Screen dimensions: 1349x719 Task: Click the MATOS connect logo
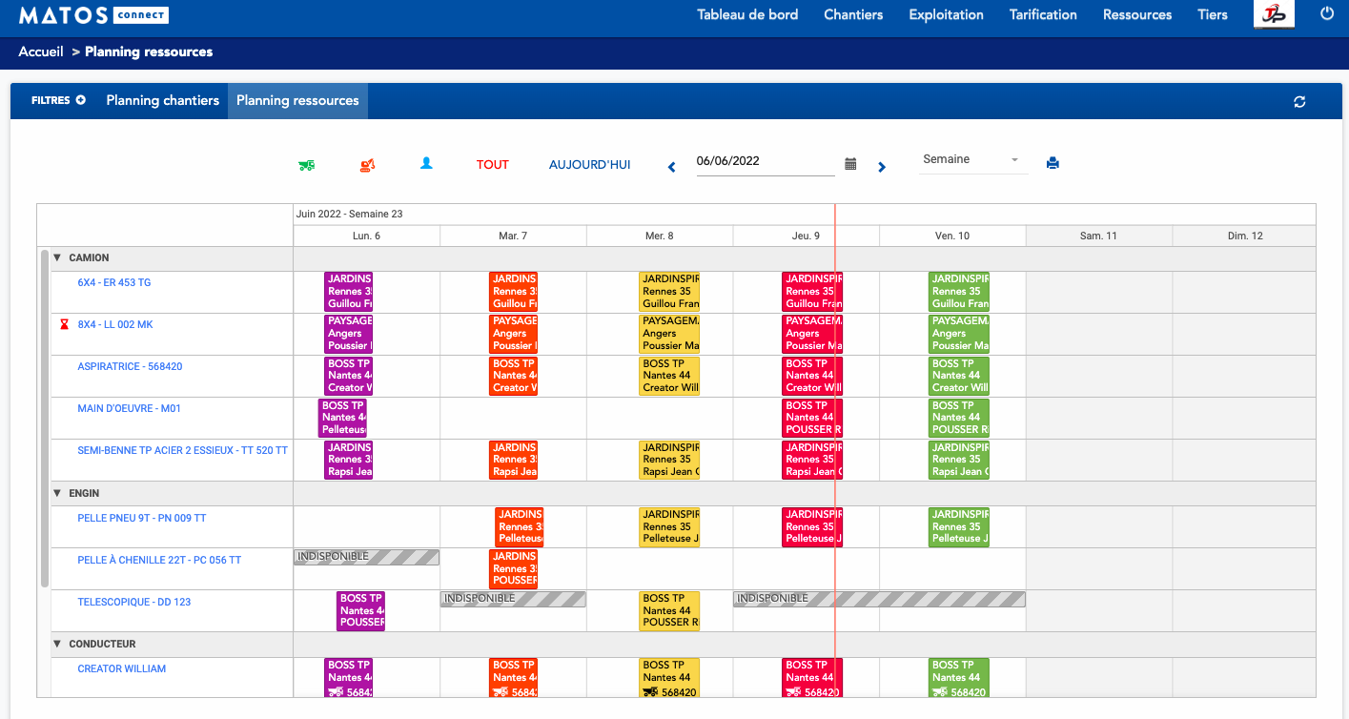[x=93, y=15]
